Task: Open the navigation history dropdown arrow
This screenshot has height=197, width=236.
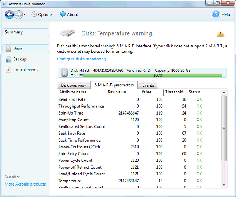Action: [24, 15]
